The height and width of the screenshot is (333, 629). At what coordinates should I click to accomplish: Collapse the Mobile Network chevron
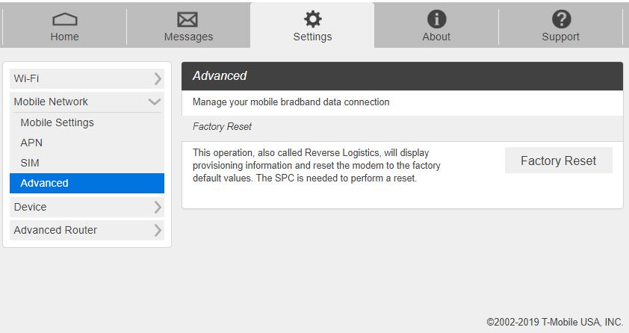(155, 102)
